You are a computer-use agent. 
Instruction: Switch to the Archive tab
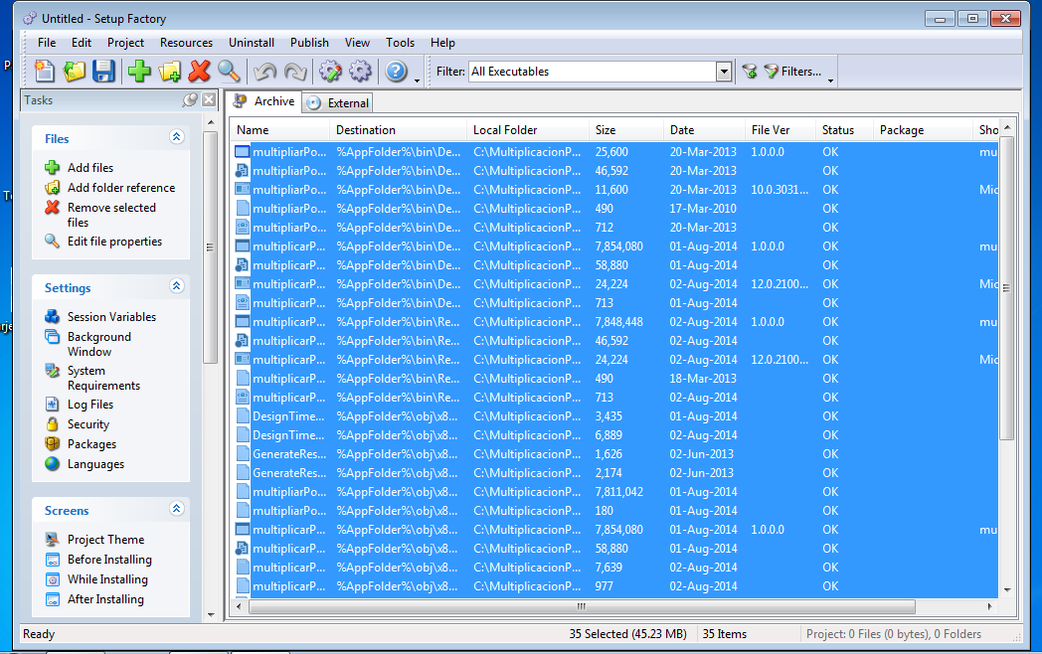point(263,101)
